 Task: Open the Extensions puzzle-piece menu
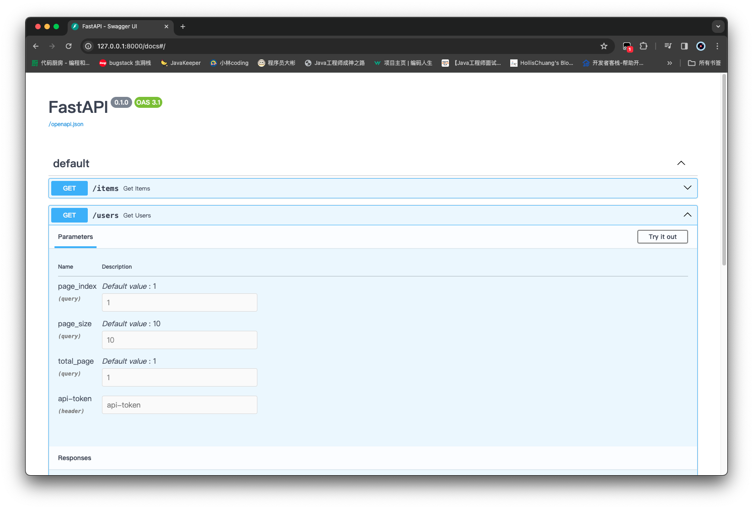[x=644, y=46]
